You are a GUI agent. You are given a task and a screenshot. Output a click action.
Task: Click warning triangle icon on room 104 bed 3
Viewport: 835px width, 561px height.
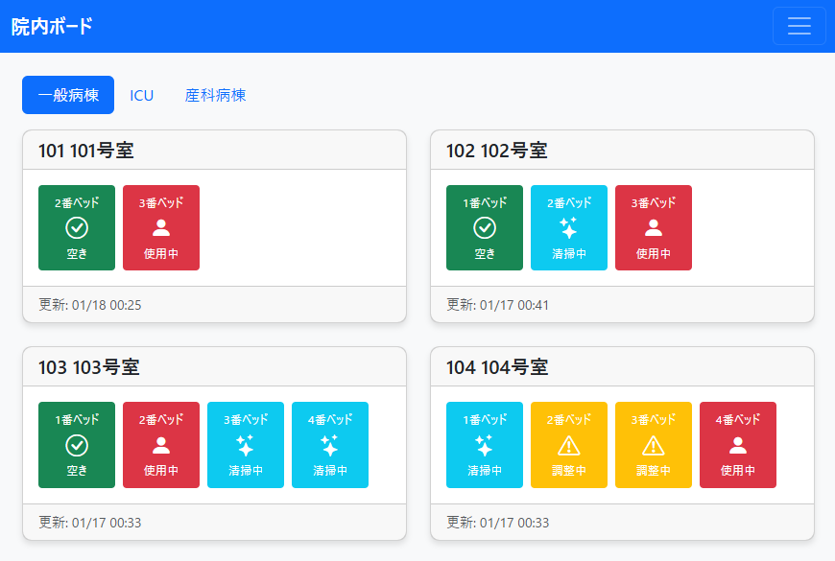tap(654, 445)
